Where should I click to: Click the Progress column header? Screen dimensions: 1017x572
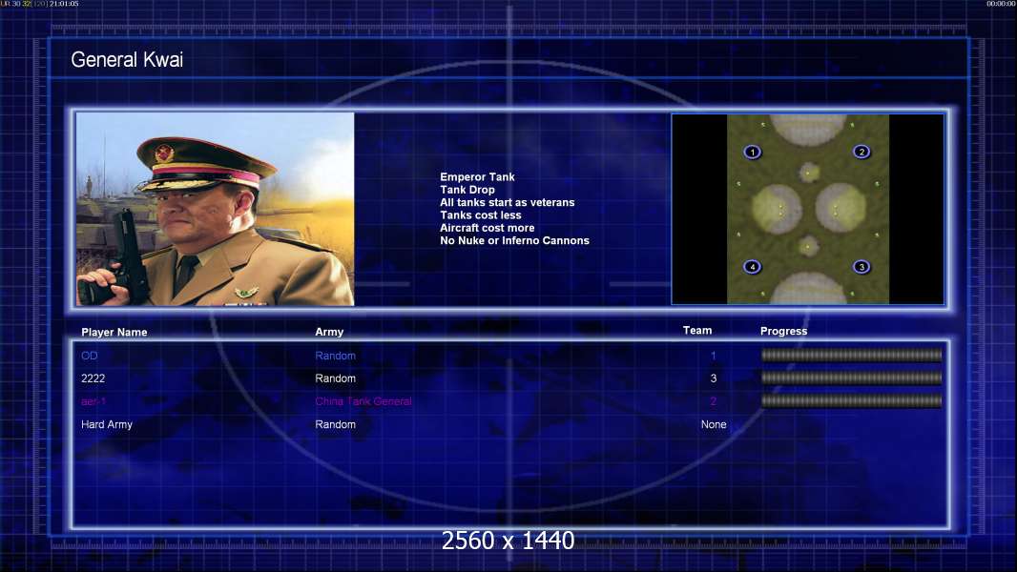tap(783, 331)
